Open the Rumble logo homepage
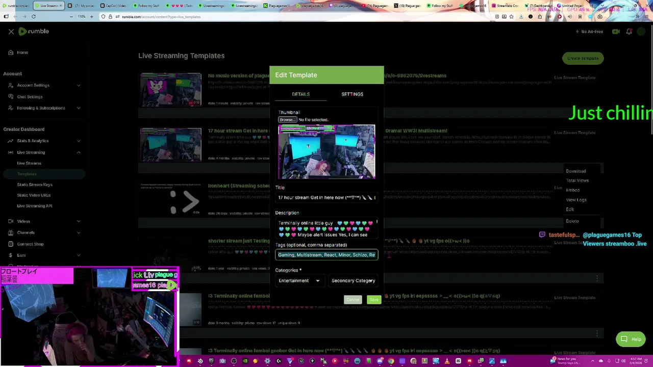Screen dimensions: 653x367 34,32
